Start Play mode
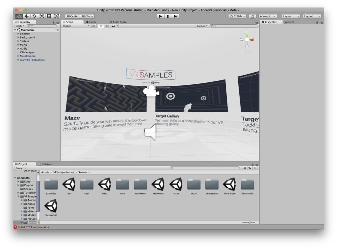 pyautogui.click(x=160, y=16)
